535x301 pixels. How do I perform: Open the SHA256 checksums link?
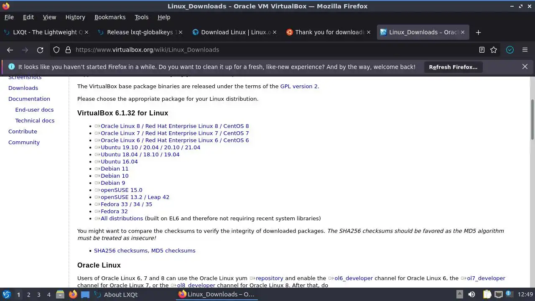click(x=121, y=250)
